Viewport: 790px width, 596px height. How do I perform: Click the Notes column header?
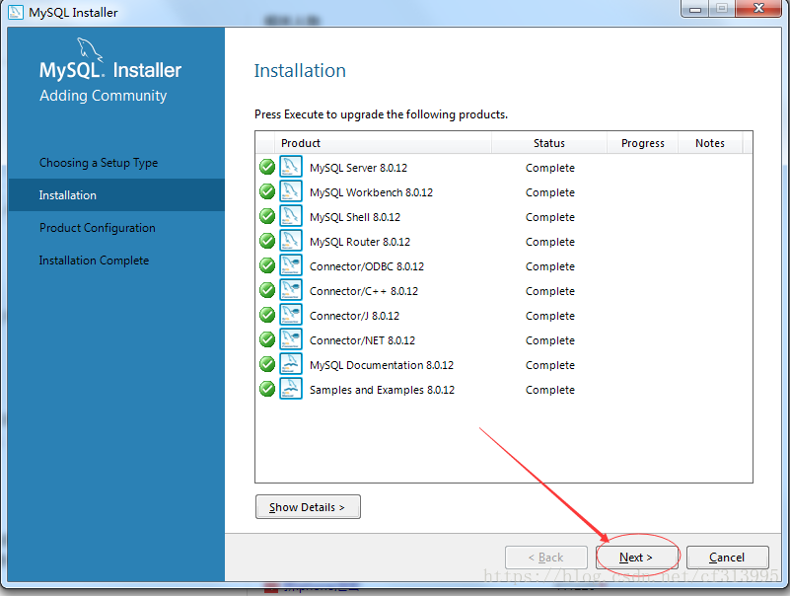tap(710, 143)
